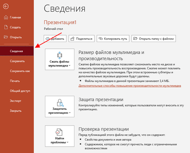Click the cloud upload icon on Добавить
Viewport: 190px width, 153px height.
coord(47,39)
